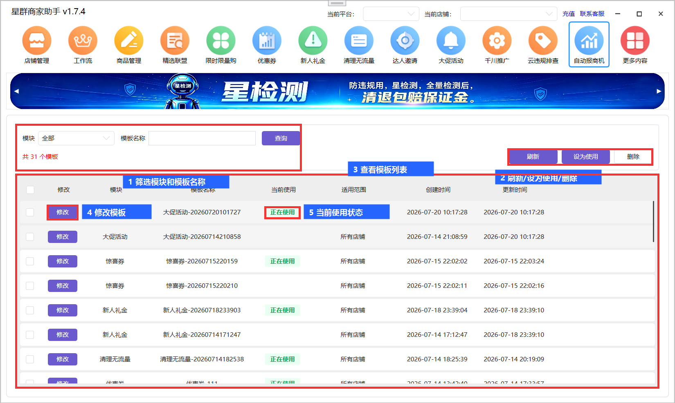
Task: Click the 创建时间 column header
Action: pos(438,190)
